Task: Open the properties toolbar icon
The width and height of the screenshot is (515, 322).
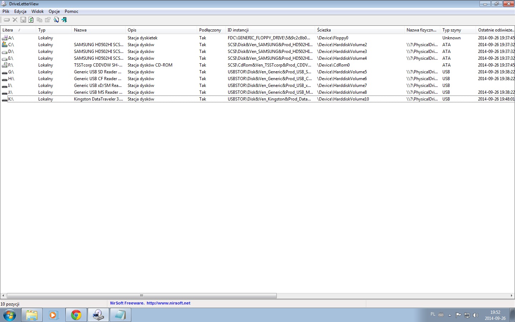Action: (48, 20)
